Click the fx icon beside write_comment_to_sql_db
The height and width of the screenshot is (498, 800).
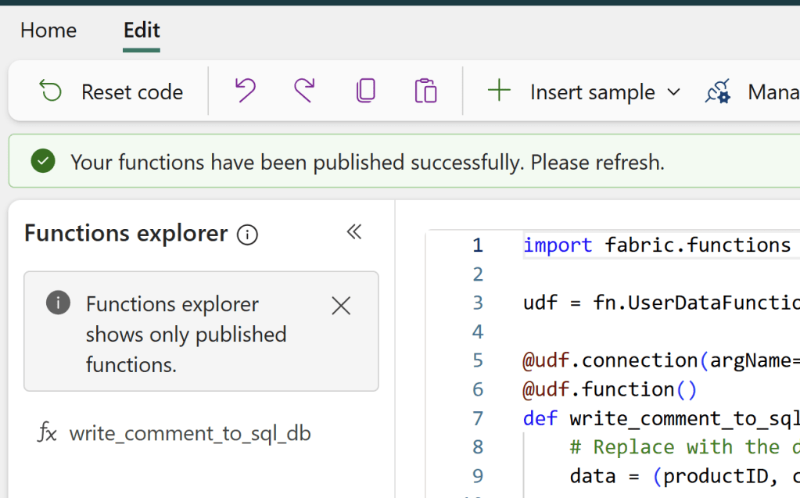click(48, 432)
